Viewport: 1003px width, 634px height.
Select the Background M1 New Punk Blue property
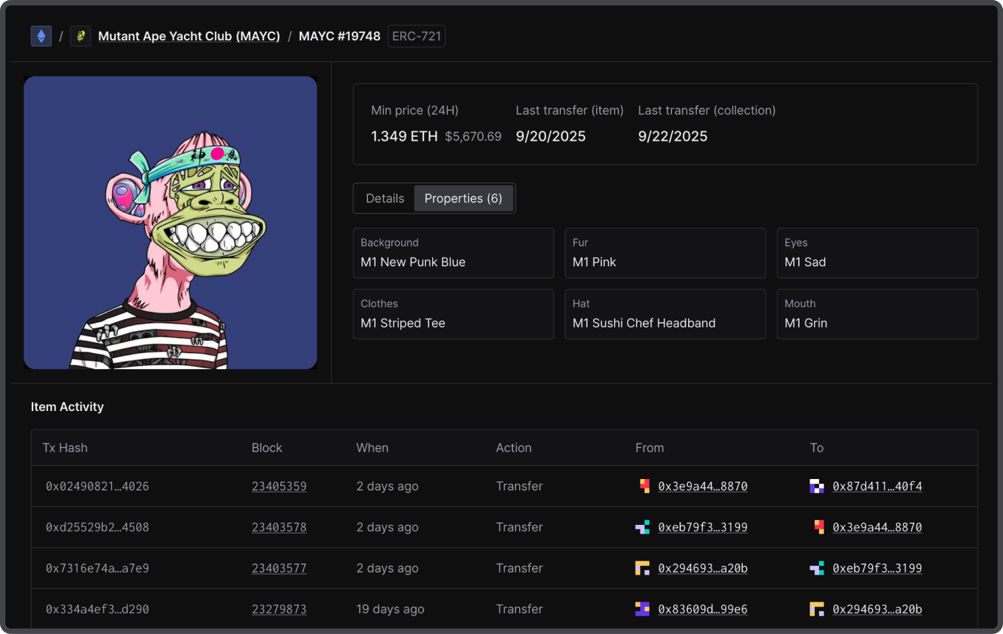tap(454, 253)
